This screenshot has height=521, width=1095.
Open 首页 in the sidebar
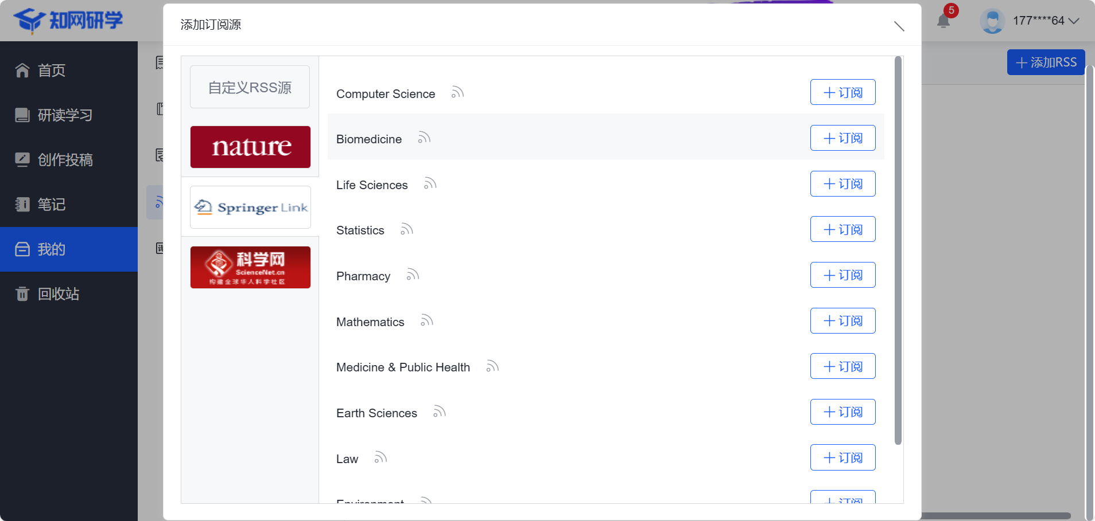[52, 70]
